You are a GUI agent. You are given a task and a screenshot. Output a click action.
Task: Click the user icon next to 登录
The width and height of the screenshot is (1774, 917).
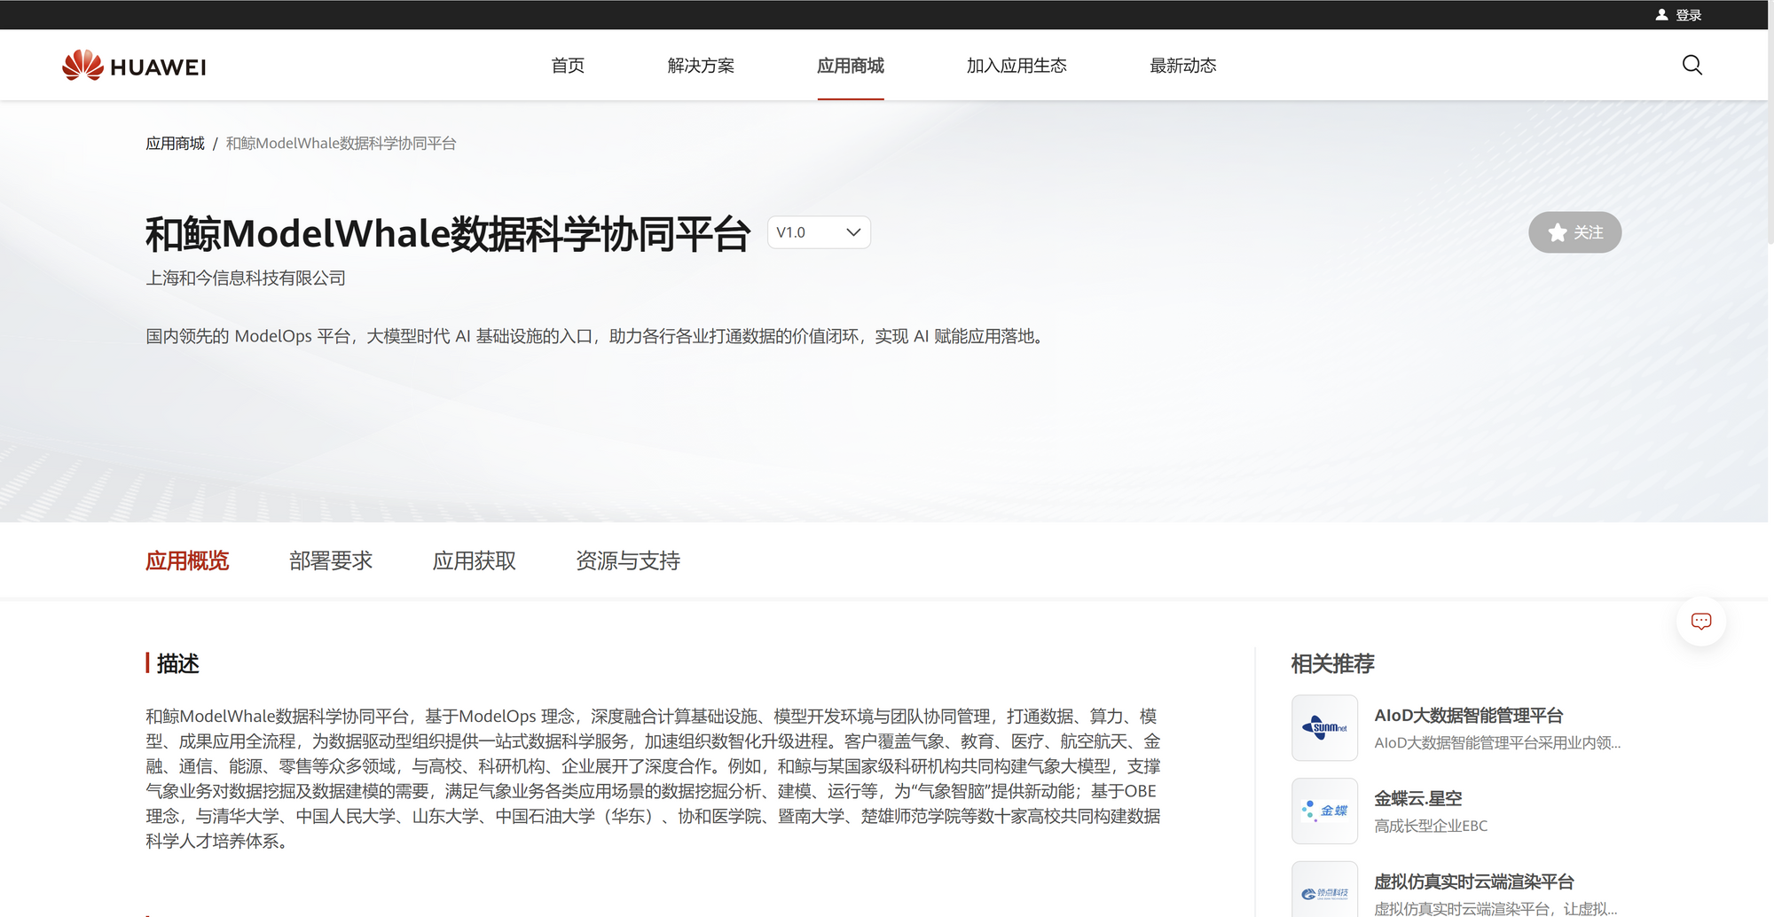click(x=1660, y=14)
